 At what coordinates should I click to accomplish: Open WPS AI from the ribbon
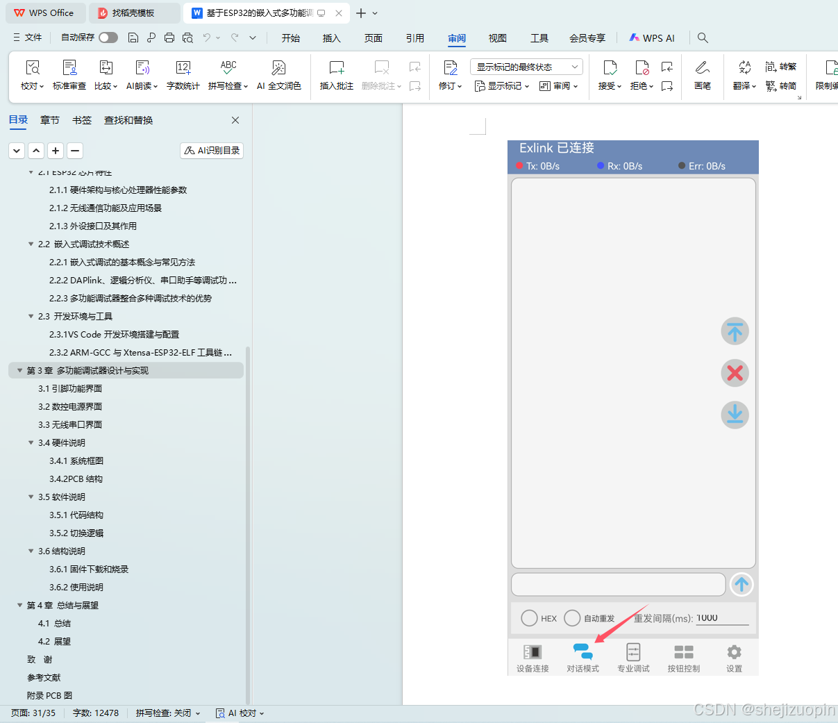pos(651,38)
